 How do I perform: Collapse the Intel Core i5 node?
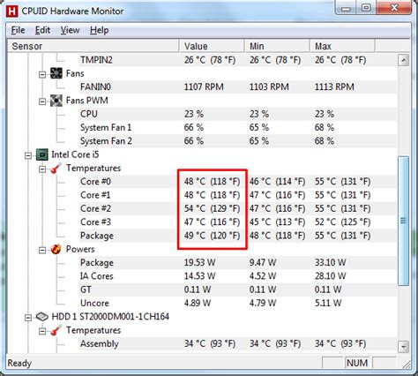pos(28,155)
